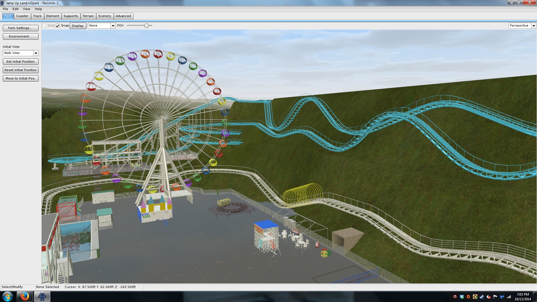Image resolution: width=537 pixels, height=302 pixels.
Task: Open the Perspective view dropdown
Action: (534, 26)
